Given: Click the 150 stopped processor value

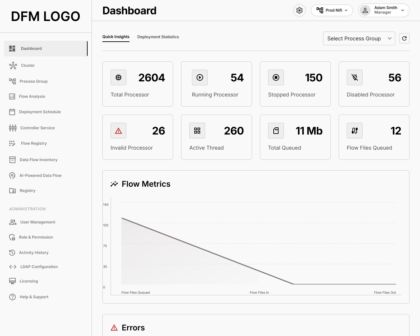Looking at the screenshot, I should point(314,77).
